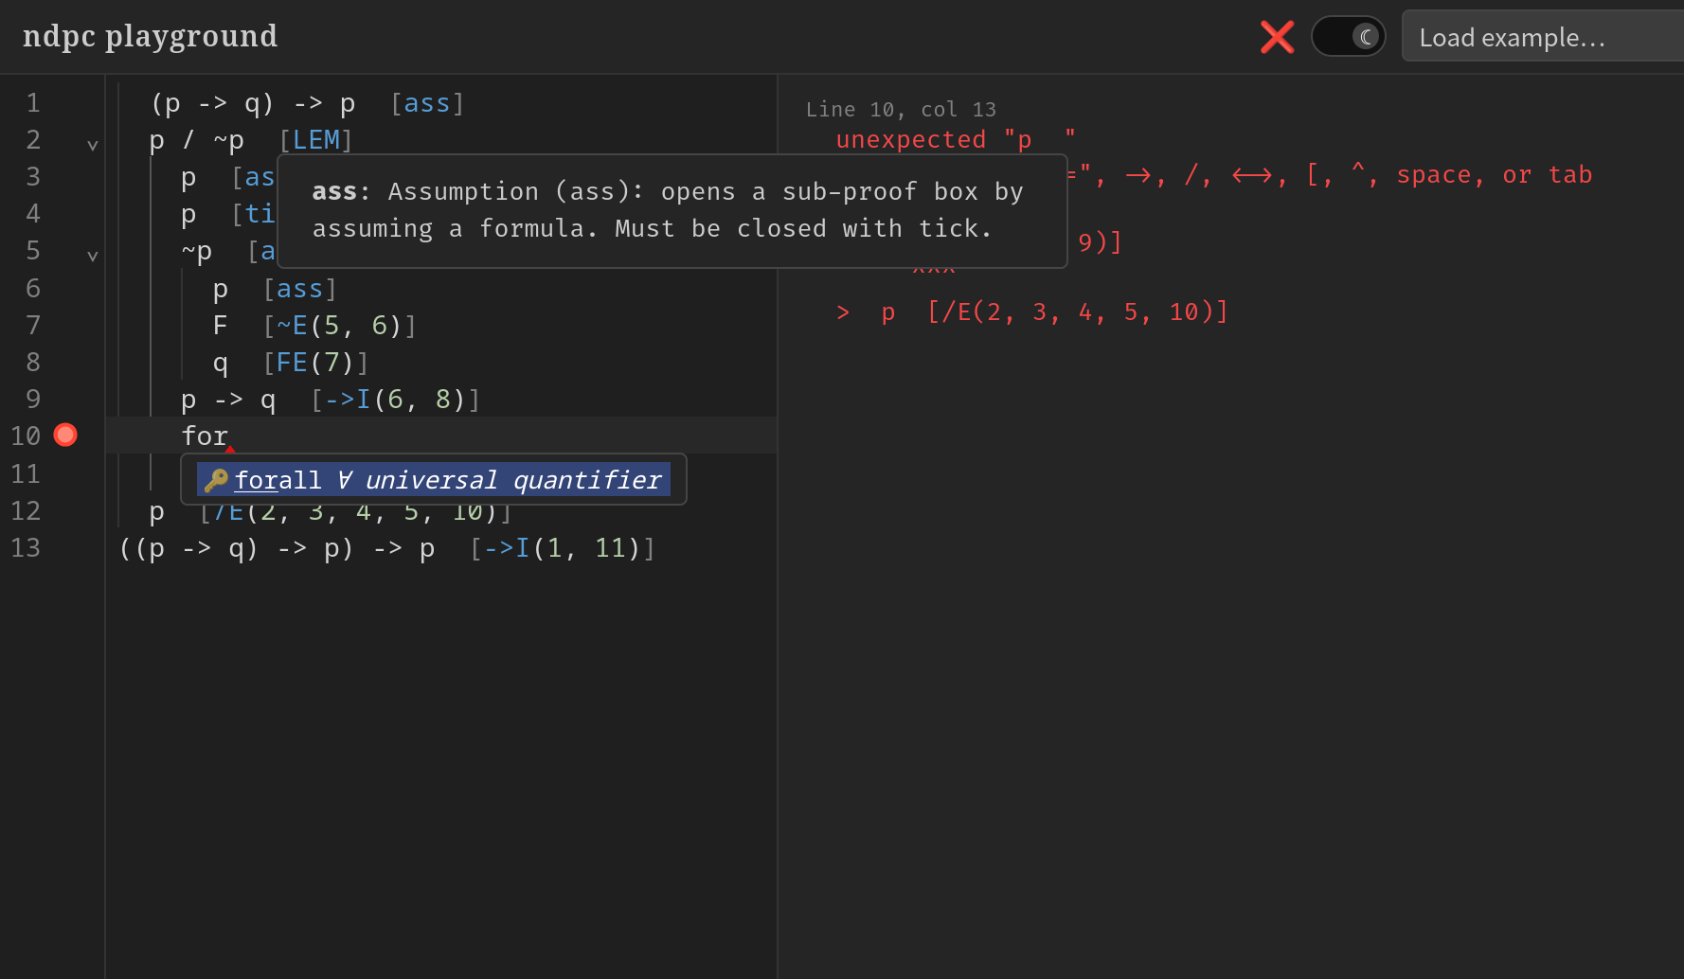Click the FE(7) rule on line 8
The image size is (1684, 979).
[314, 363]
